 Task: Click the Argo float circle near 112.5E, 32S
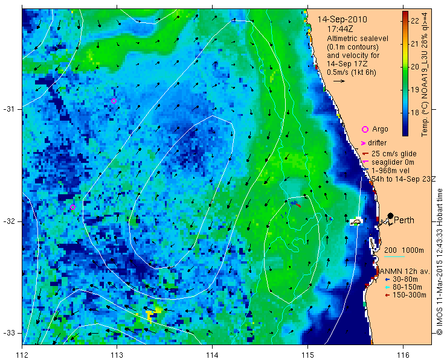(72, 207)
